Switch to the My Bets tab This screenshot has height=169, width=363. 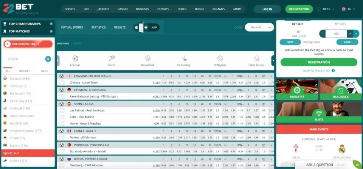(x=340, y=24)
